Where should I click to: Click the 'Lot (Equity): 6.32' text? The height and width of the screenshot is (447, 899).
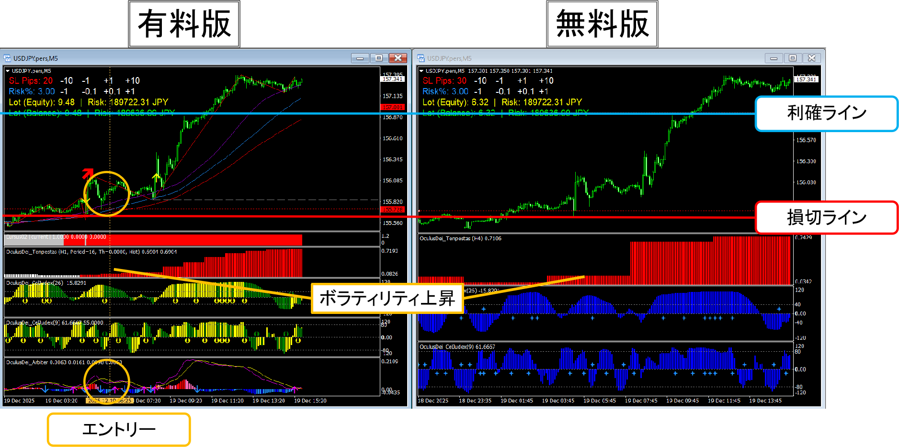[x=455, y=102]
